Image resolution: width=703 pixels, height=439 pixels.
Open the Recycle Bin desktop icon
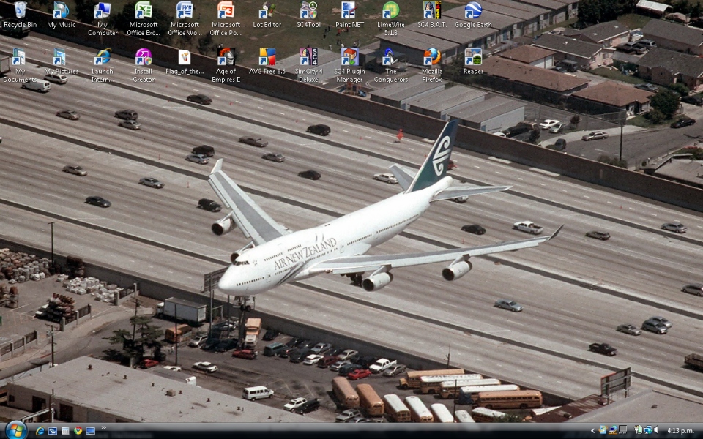coord(20,15)
